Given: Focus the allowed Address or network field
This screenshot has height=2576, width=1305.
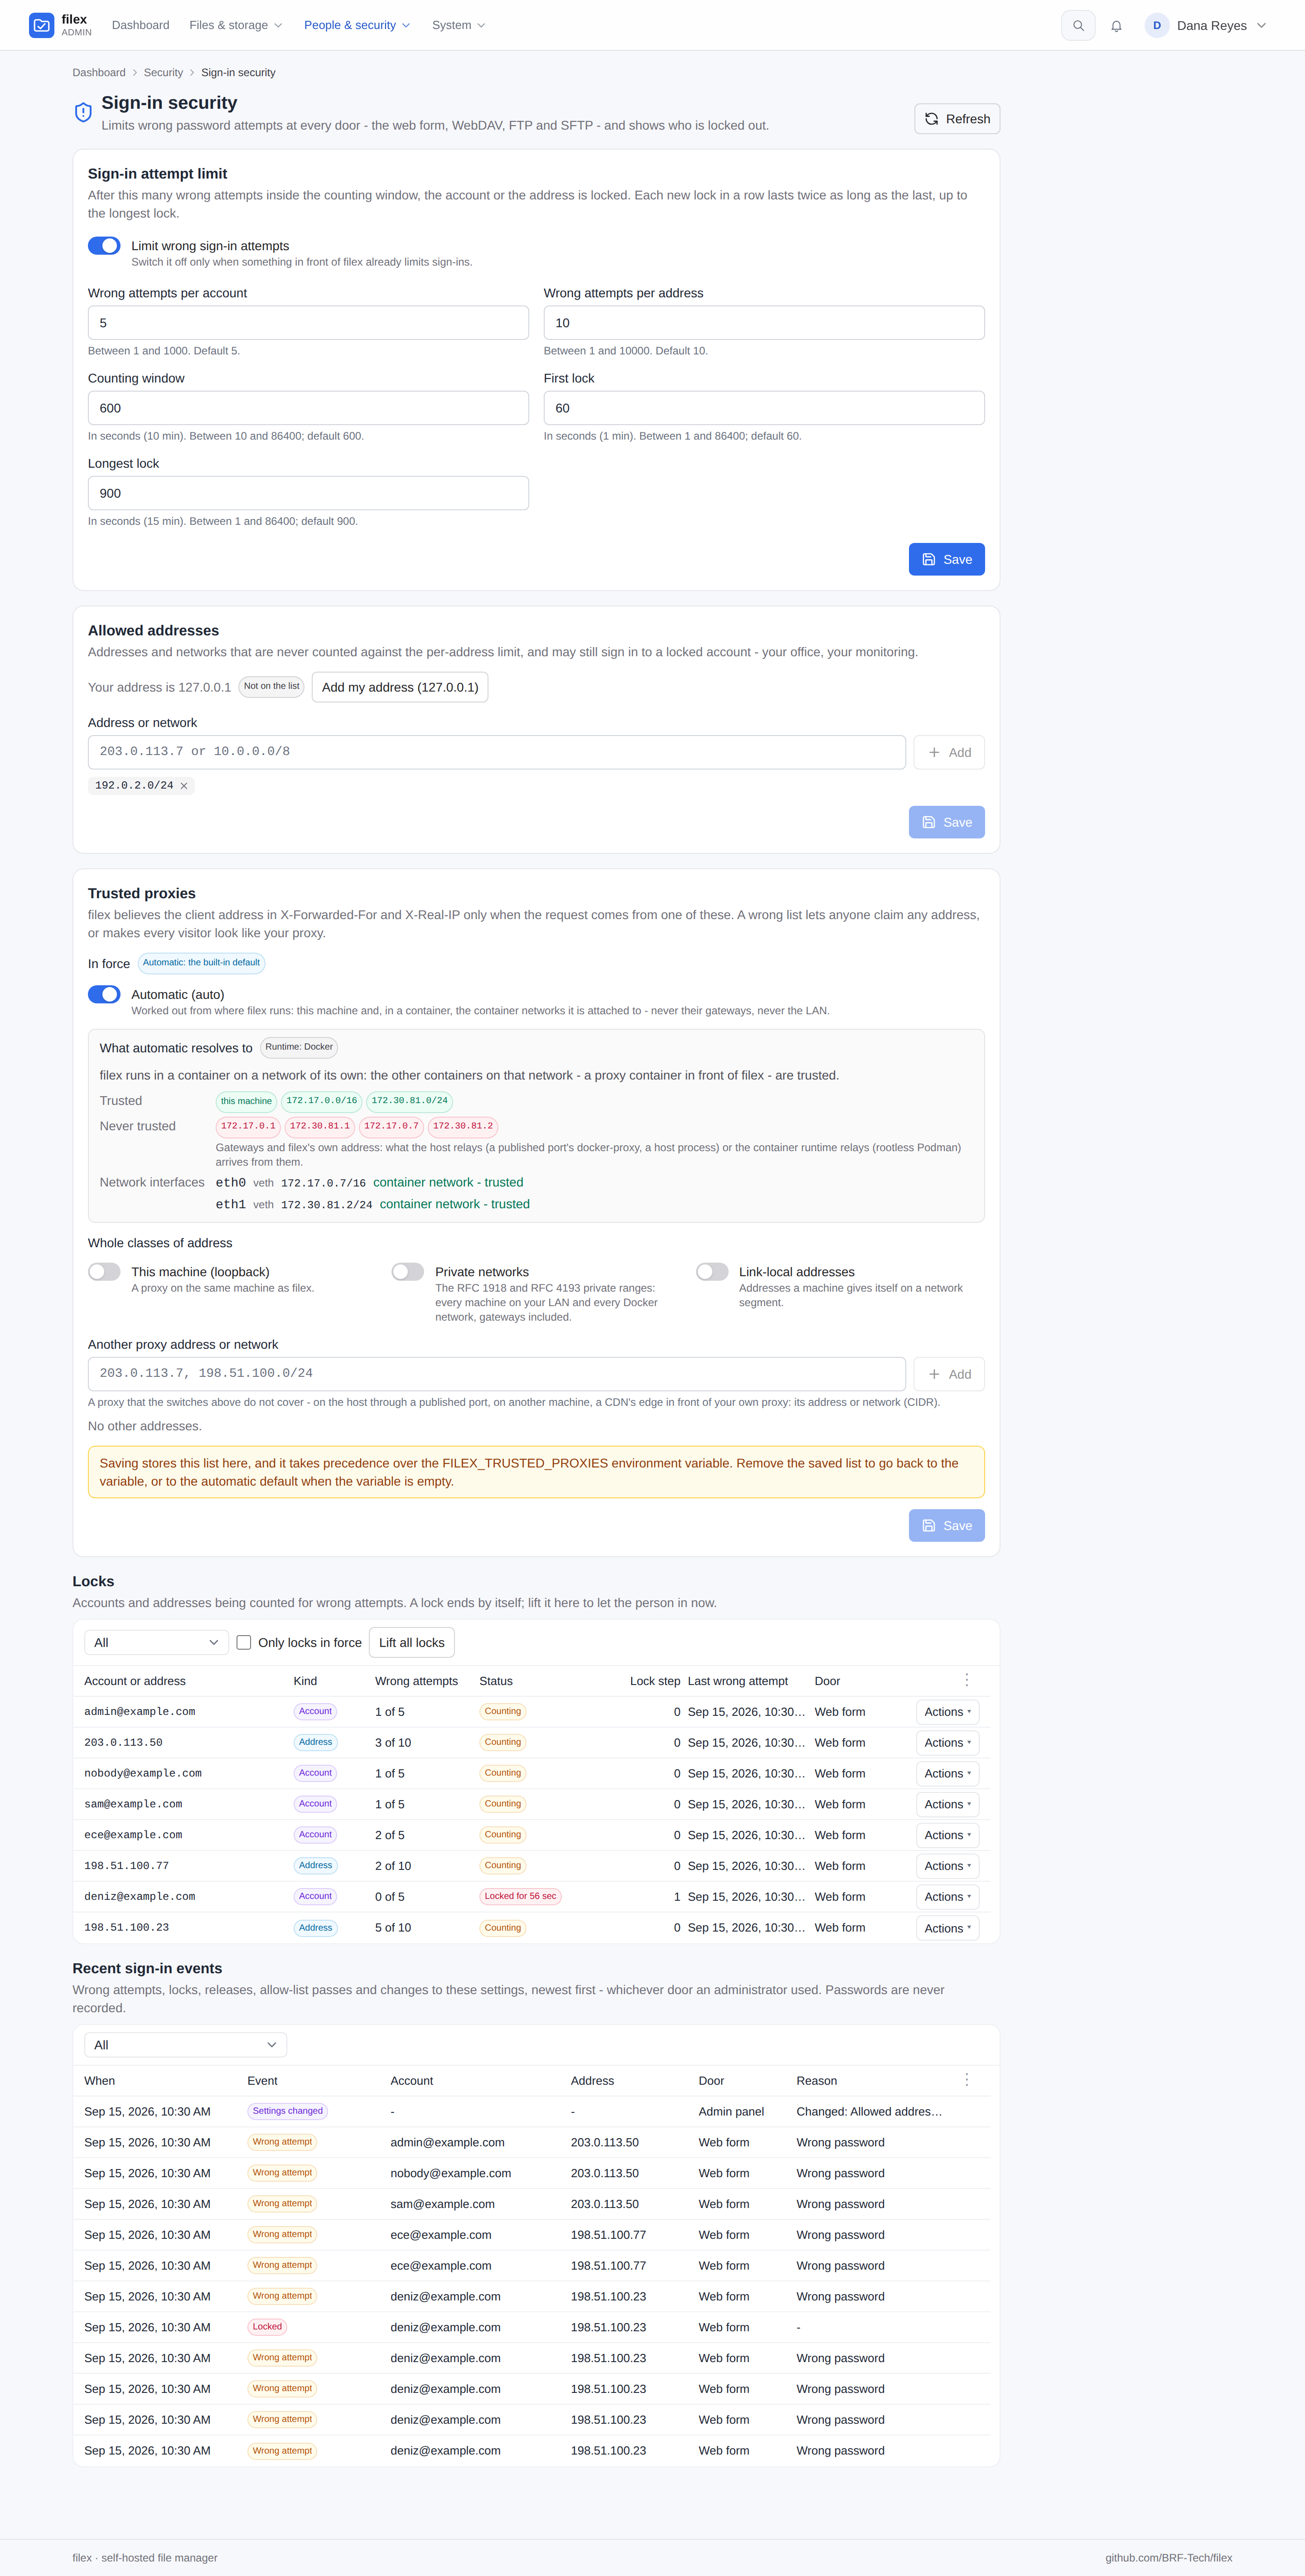Looking at the screenshot, I should pos(497,752).
